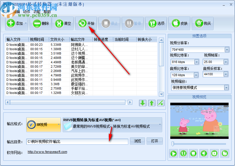Viewport: 235px width, 166px height.
Task: Click the 暂停 (pause) toolbar button
Action: click(x=133, y=24)
